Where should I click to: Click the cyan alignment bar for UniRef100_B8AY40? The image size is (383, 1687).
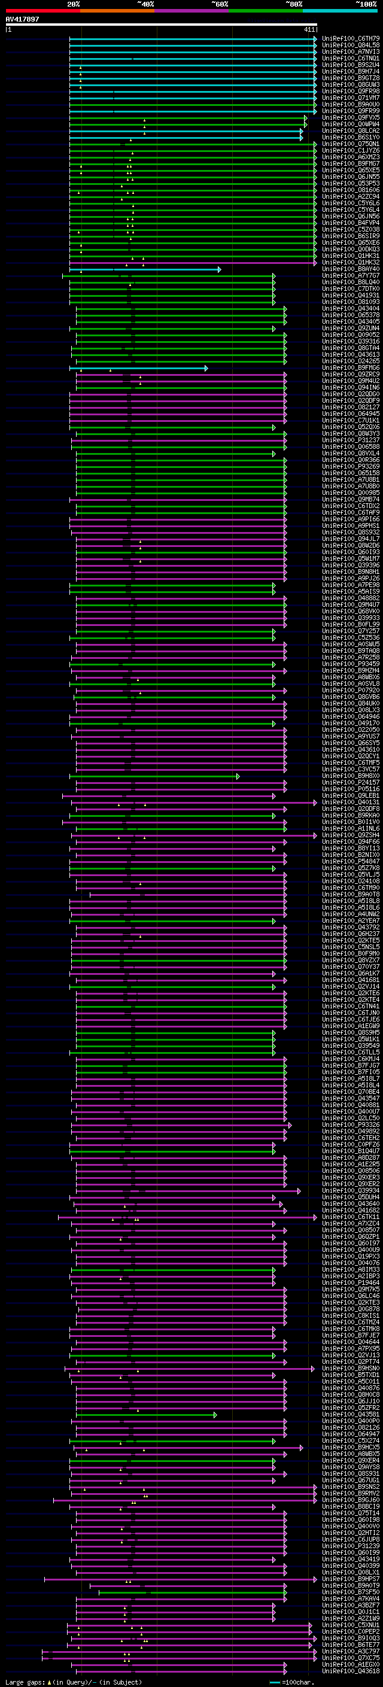(145, 269)
